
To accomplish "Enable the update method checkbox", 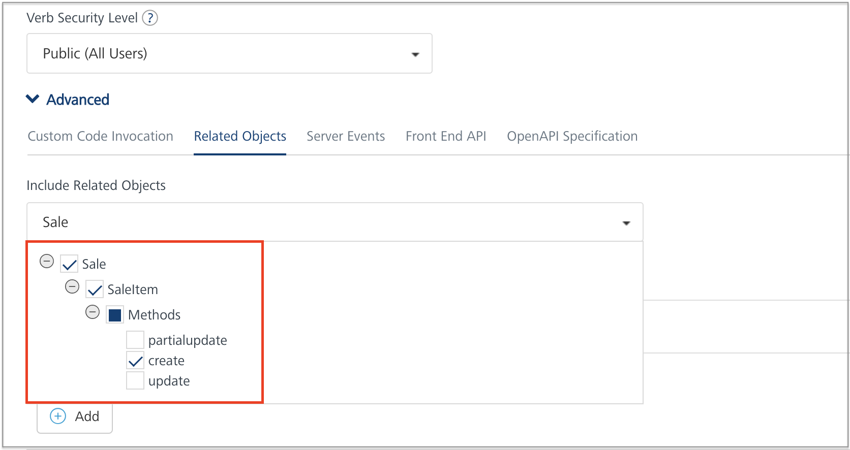I will click(x=135, y=380).
